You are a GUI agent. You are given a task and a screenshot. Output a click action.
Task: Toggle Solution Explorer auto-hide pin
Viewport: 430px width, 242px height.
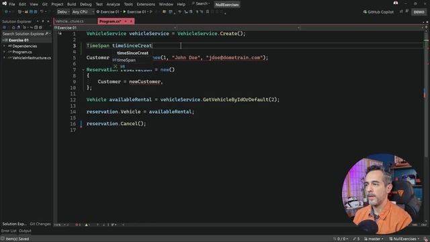pos(43,21)
